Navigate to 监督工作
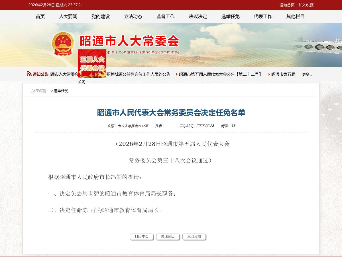Viewport: 342px width, 257px height. tap(166, 17)
